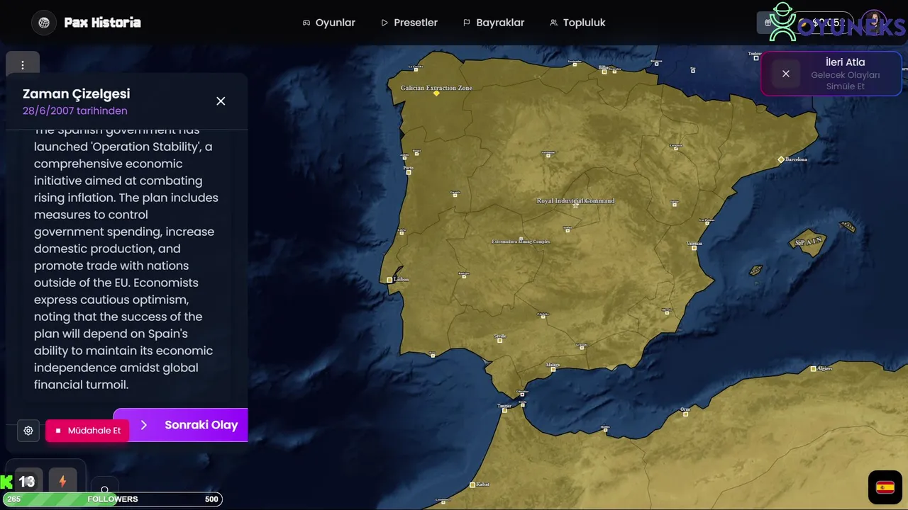Select the Galician Extraction Zone marker
Viewport: 908px width, 510px height.
(x=436, y=93)
